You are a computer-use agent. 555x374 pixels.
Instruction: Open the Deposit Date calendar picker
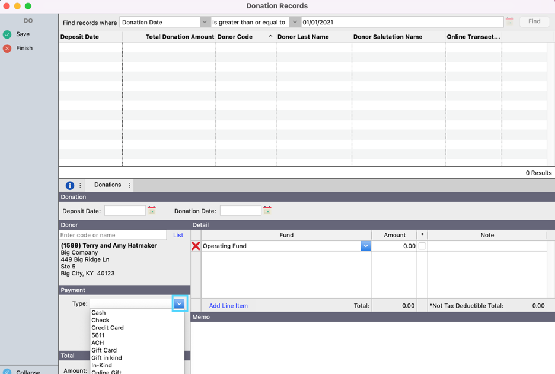coord(152,210)
